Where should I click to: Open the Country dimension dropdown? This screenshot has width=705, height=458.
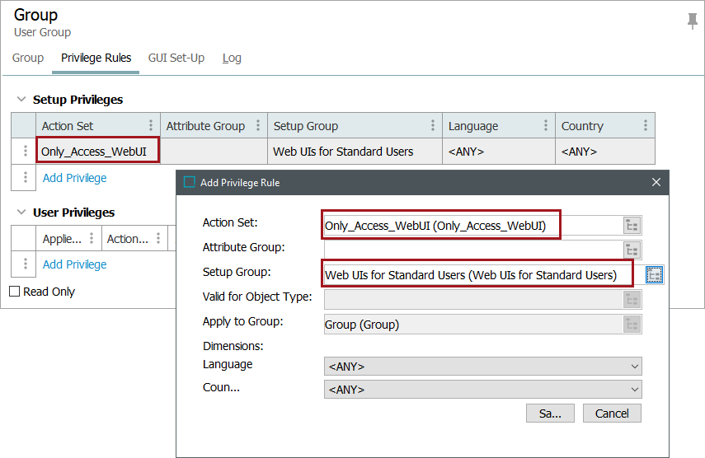(482, 390)
